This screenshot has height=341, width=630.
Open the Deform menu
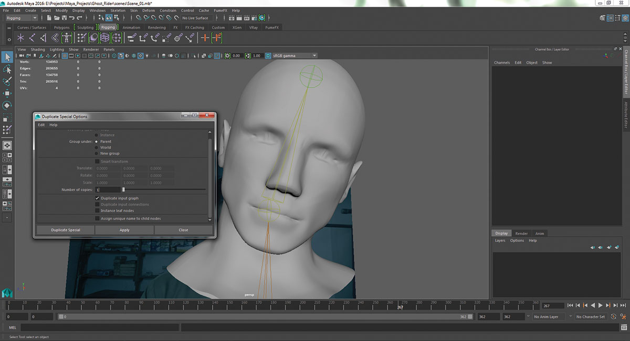point(149,10)
